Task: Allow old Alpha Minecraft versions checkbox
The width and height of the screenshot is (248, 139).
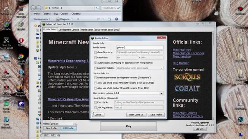Action: point(95,88)
